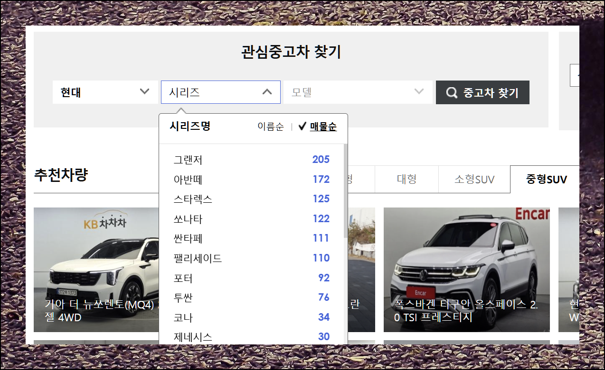Click the 92 count next to 포터
Viewport: 605px width, 370px height.
pyautogui.click(x=324, y=278)
